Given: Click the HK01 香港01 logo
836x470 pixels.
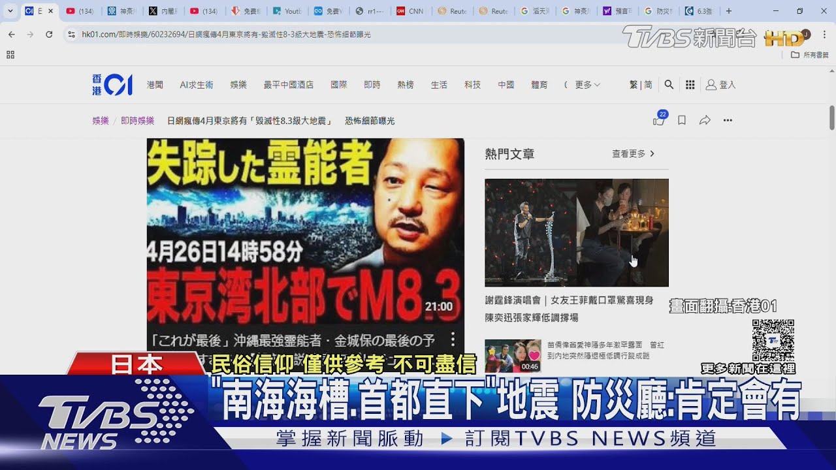Looking at the screenshot, I should (112, 85).
